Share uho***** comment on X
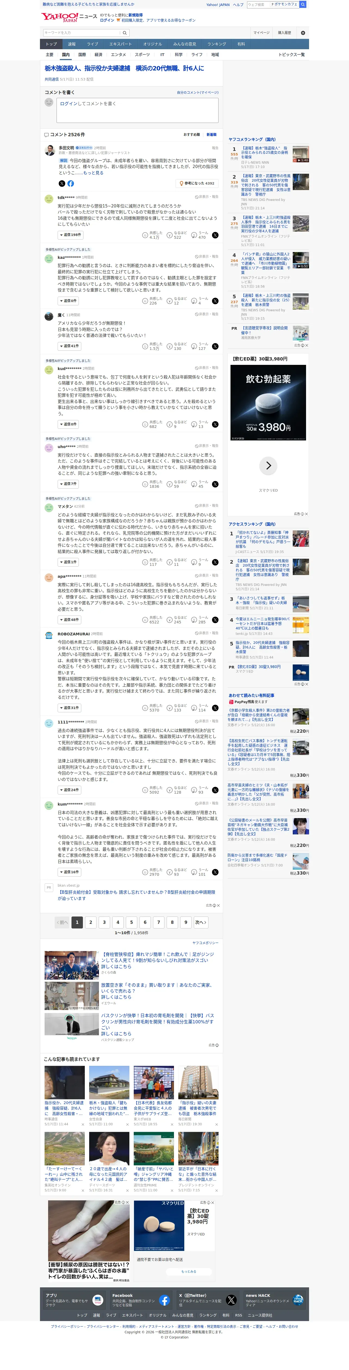This screenshot has height=1370, width=349. point(215,484)
